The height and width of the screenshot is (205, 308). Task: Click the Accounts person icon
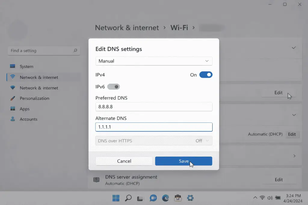(13, 119)
